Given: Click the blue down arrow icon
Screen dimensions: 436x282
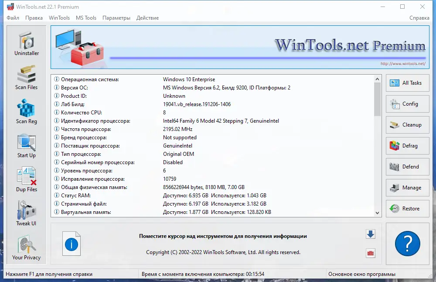Looking at the screenshot, I should point(370,234).
